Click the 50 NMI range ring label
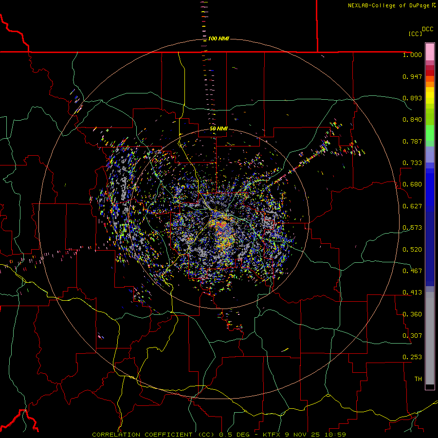Image resolution: width=438 pixels, height=438 pixels. (x=219, y=128)
